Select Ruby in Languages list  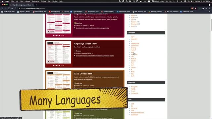click(132, 72)
